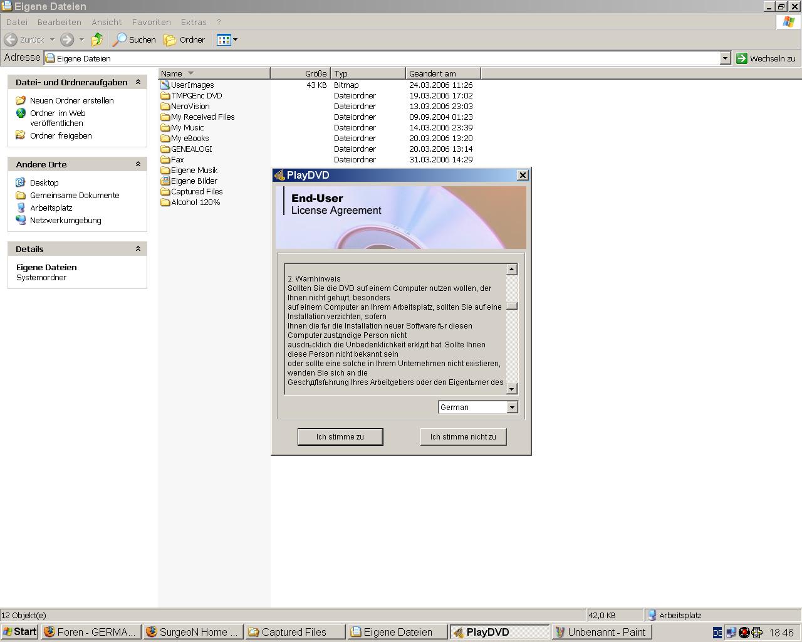Select the Eigene Bilder folder icon
Screen dimensions: 802x642
165,181
